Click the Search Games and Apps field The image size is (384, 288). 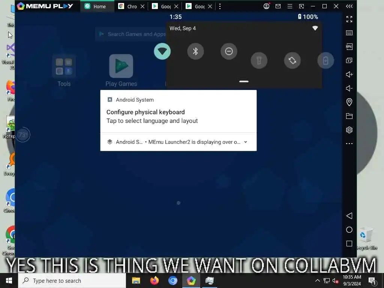tap(131, 34)
